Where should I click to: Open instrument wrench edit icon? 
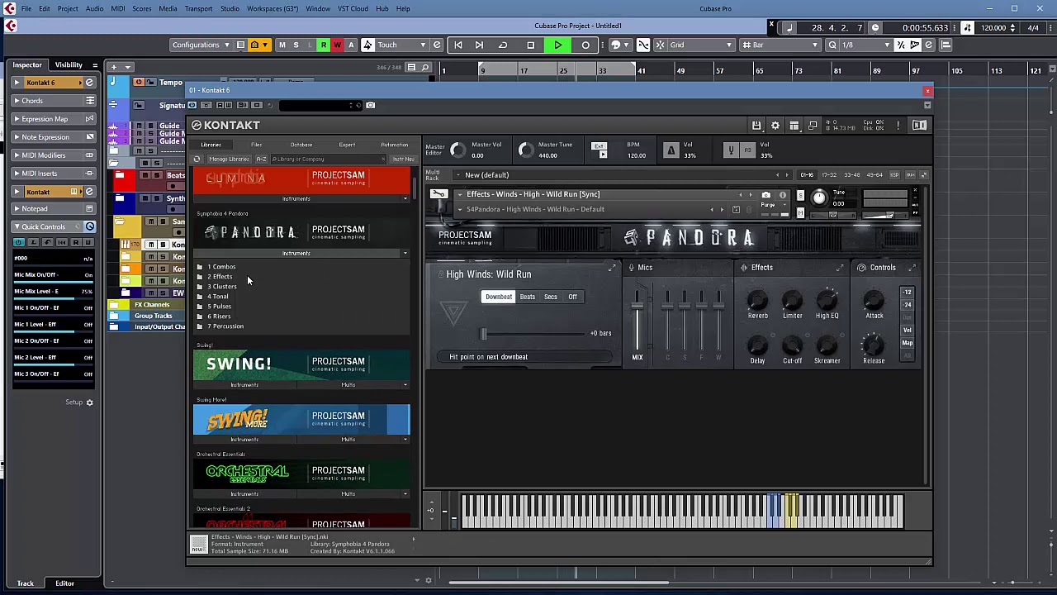(x=438, y=194)
